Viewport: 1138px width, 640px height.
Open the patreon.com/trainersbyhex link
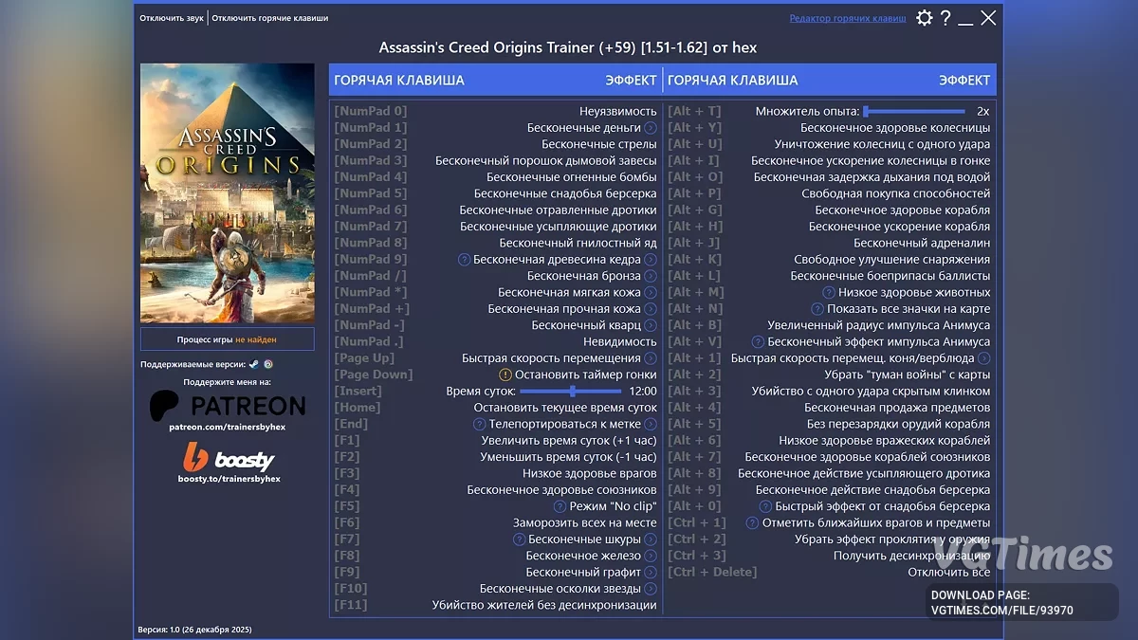click(228, 428)
